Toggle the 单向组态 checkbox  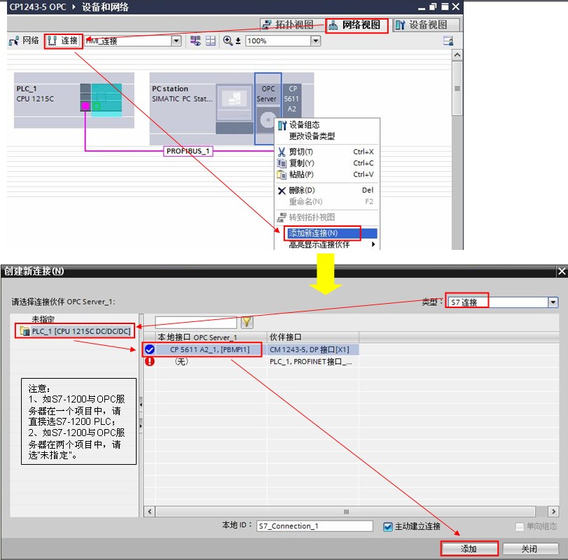pos(518,526)
